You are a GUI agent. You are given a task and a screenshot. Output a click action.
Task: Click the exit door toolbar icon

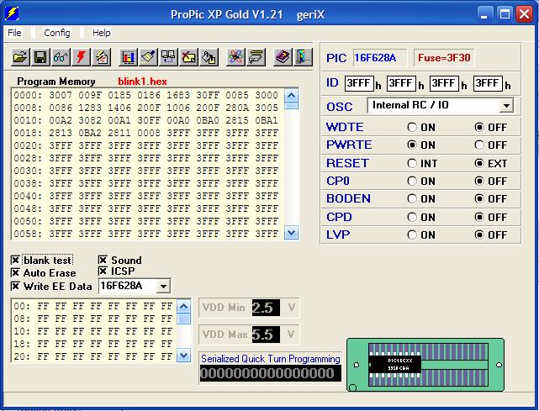click(303, 57)
